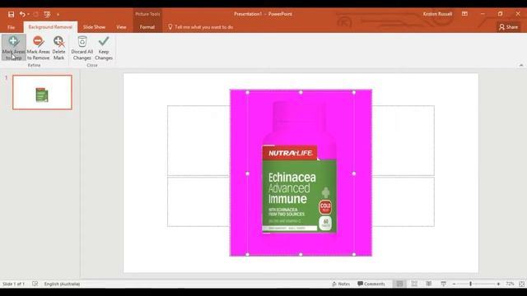Open the Slide Show tab
Image resolution: width=527 pixels, height=296 pixels.
(x=94, y=27)
